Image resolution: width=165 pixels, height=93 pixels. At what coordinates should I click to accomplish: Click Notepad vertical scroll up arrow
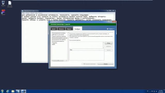tap(114, 15)
